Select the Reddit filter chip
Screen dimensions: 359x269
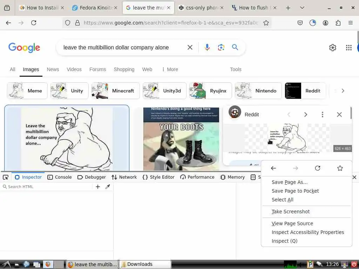tap(305, 91)
